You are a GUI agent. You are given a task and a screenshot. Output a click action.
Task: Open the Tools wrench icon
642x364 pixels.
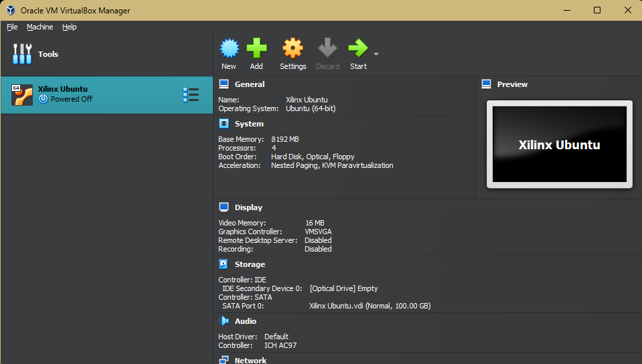point(22,54)
